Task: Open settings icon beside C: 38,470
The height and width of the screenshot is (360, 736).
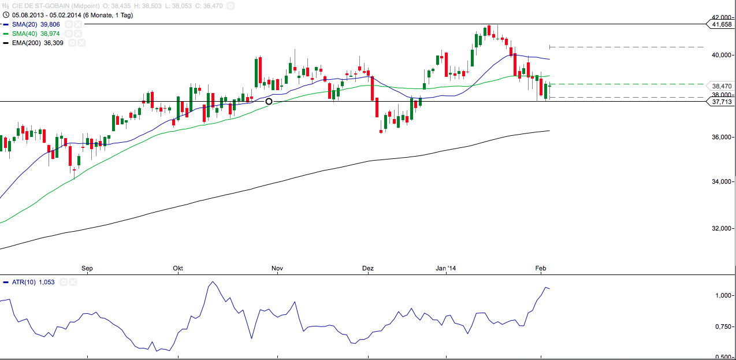Action: click(x=231, y=5)
